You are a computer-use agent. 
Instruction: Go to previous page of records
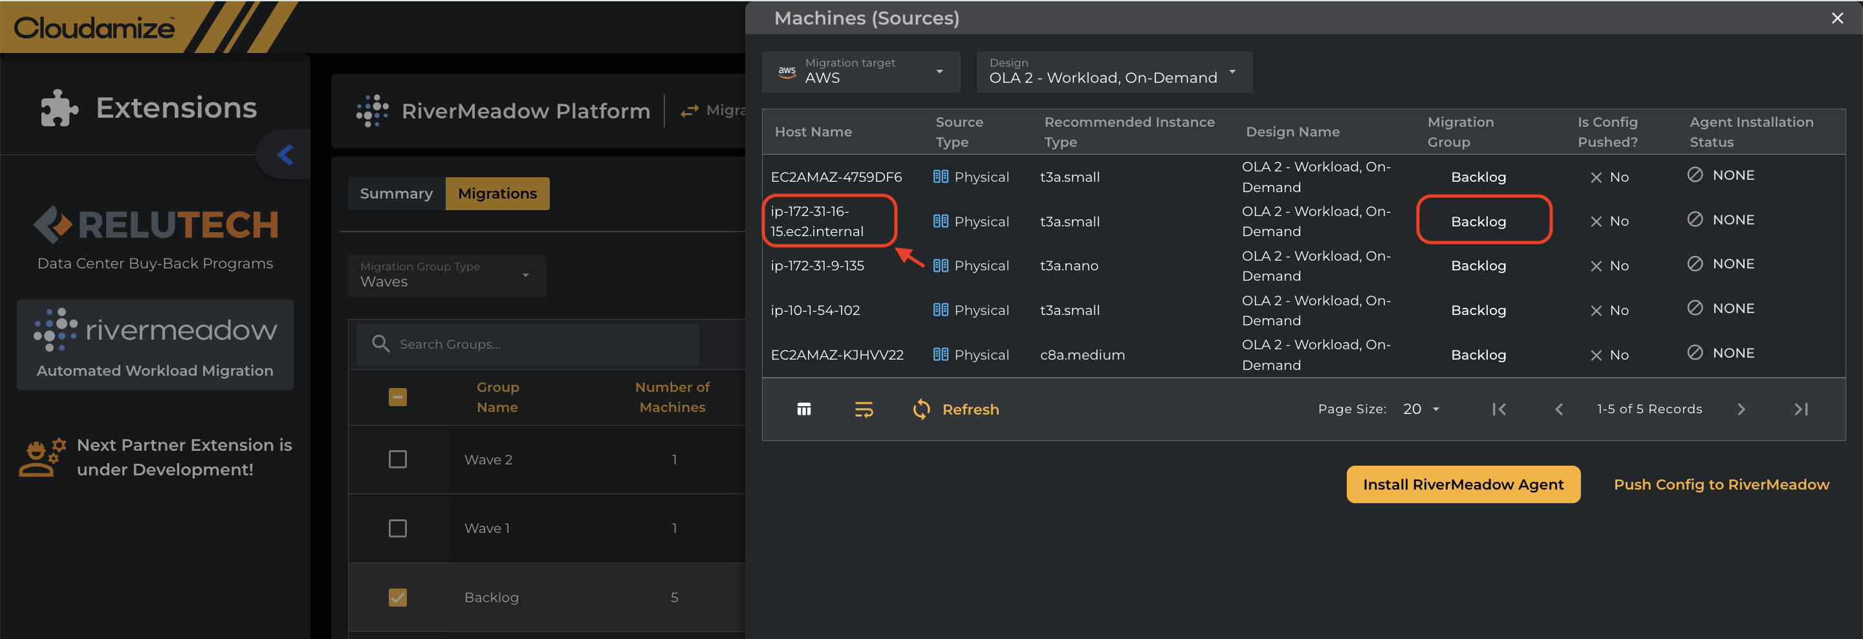coord(1558,409)
